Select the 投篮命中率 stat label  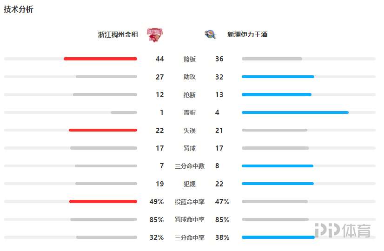coord(190,202)
